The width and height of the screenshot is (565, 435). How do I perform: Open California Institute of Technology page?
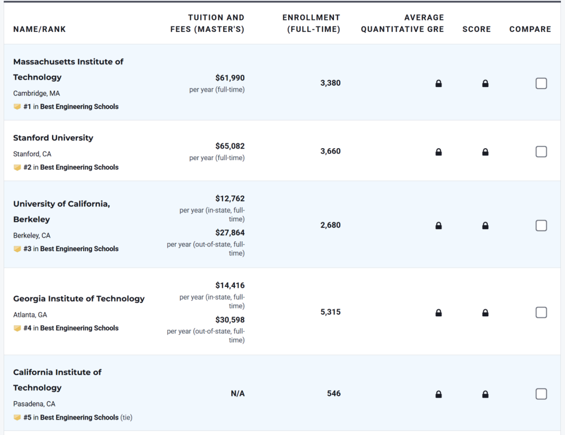tap(58, 380)
